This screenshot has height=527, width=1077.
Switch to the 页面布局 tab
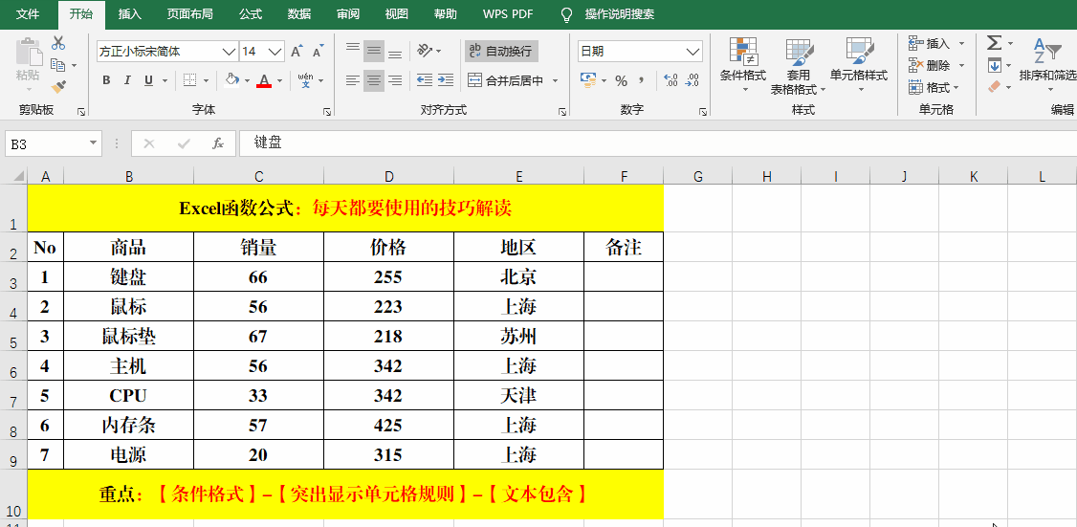click(190, 13)
